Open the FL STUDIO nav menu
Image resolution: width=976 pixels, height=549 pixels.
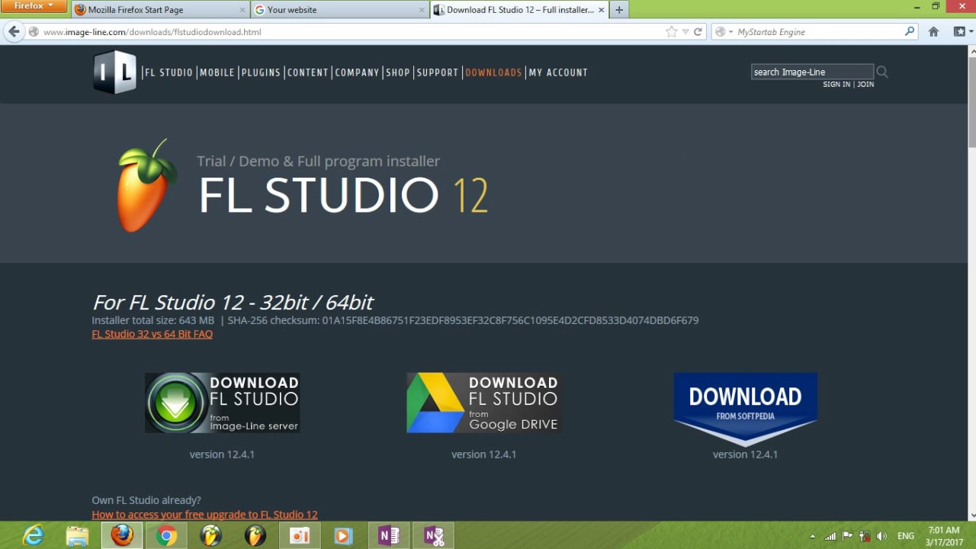point(169,72)
